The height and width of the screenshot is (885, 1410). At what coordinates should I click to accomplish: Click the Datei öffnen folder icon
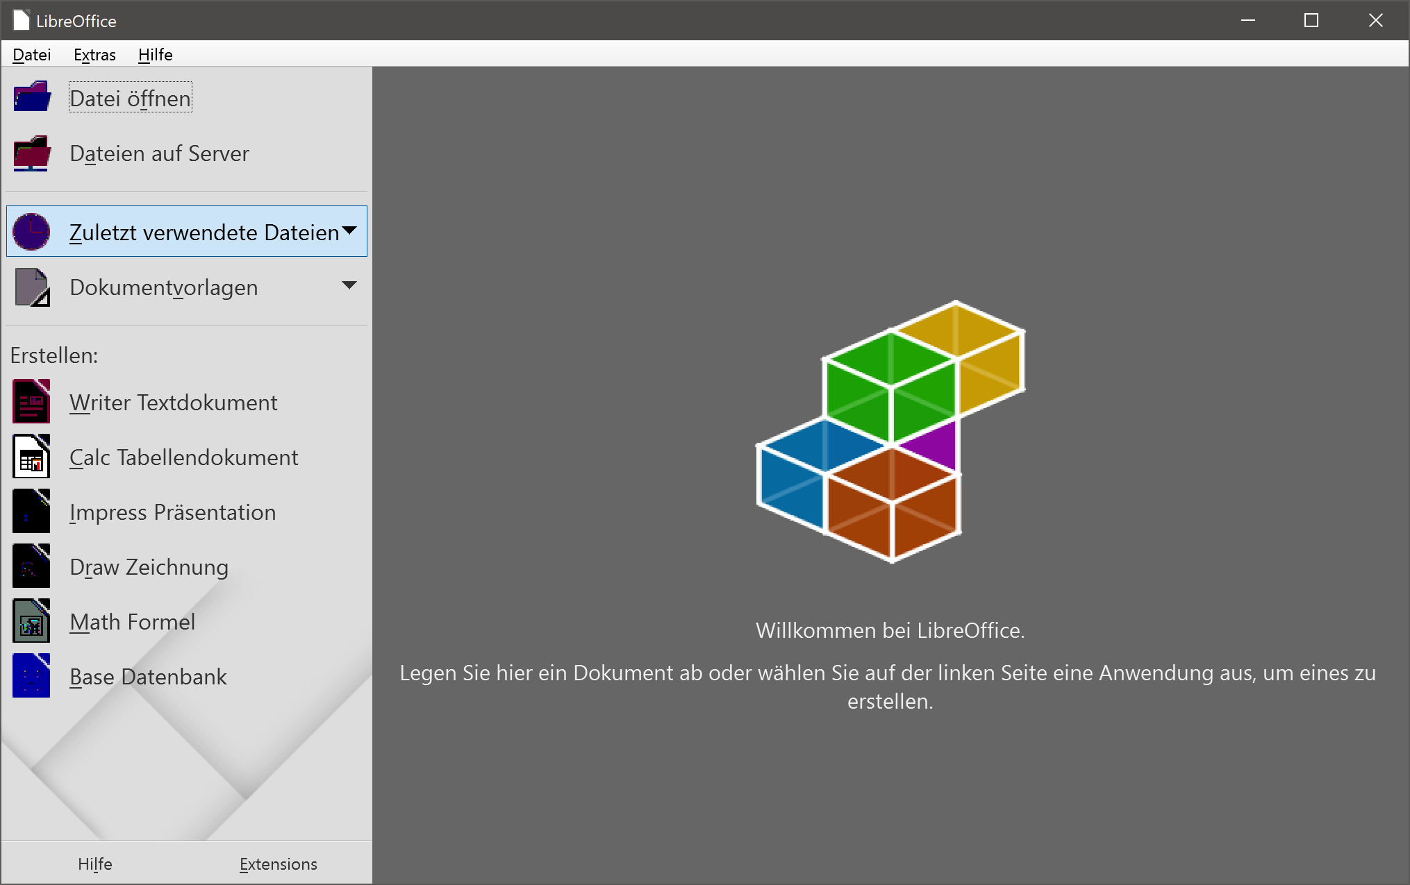point(32,97)
